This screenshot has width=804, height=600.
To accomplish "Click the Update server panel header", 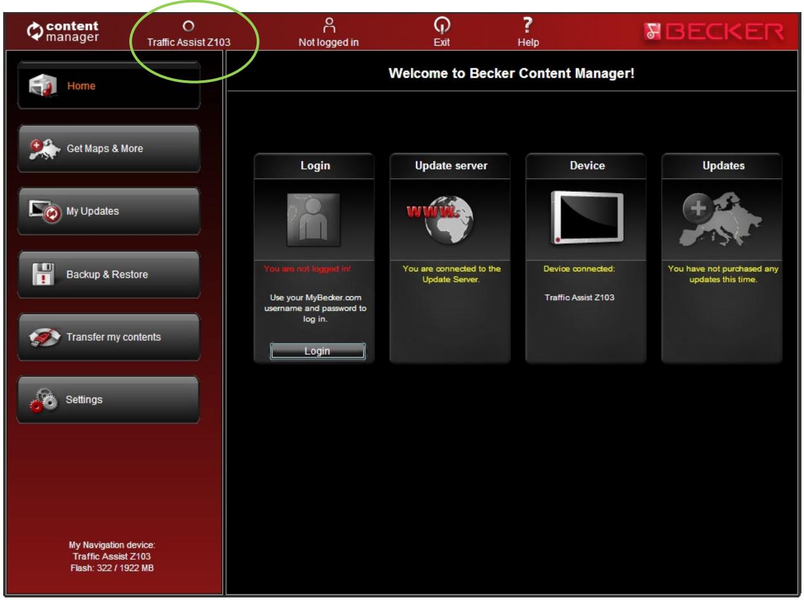I will tap(450, 166).
